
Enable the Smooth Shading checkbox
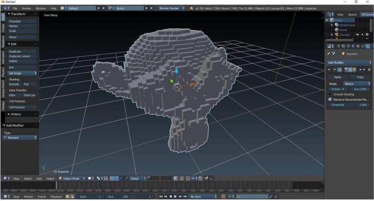330,94
